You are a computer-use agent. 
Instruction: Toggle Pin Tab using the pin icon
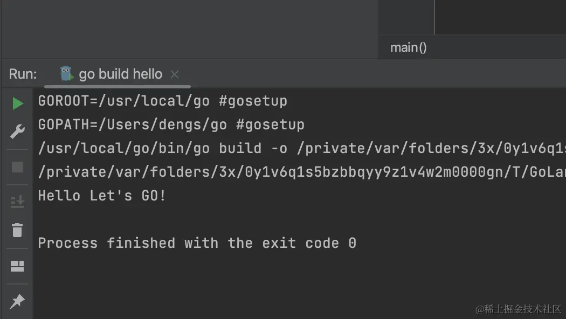[17, 301]
